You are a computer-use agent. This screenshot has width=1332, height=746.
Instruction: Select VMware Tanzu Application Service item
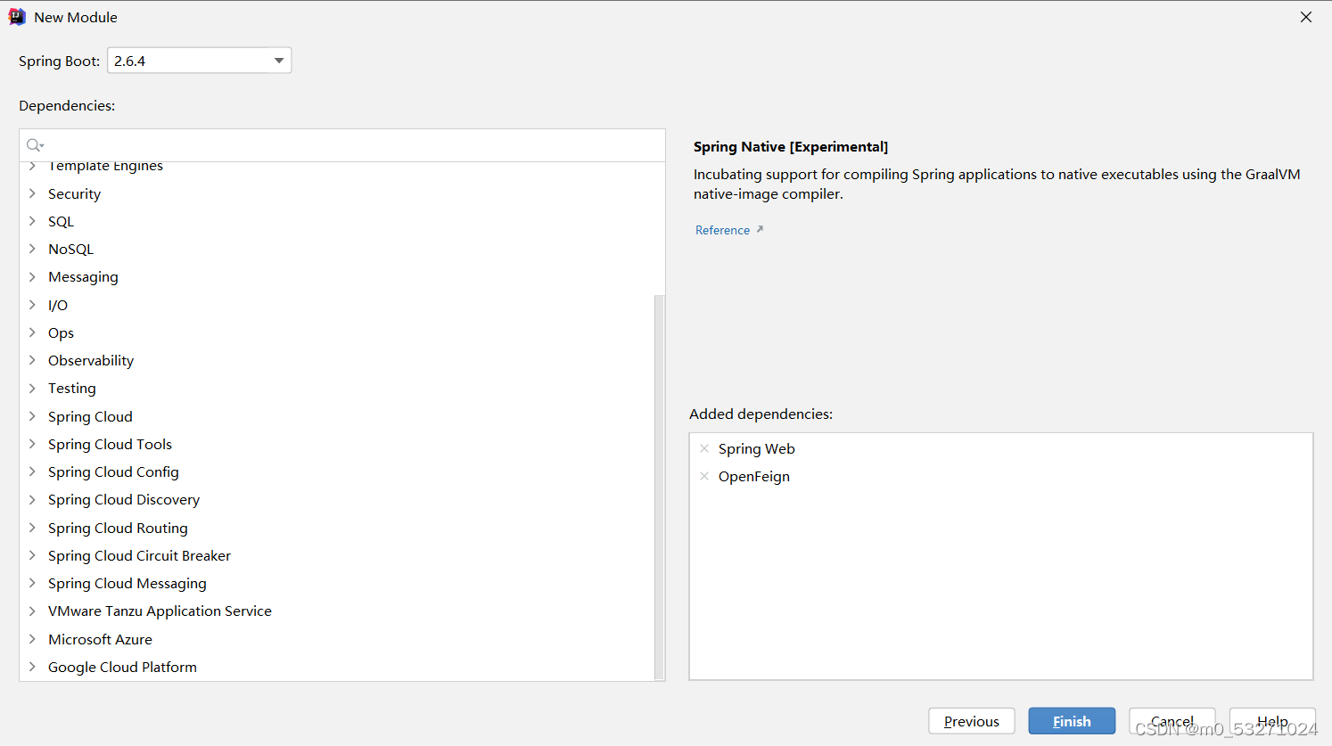pyautogui.click(x=160, y=611)
